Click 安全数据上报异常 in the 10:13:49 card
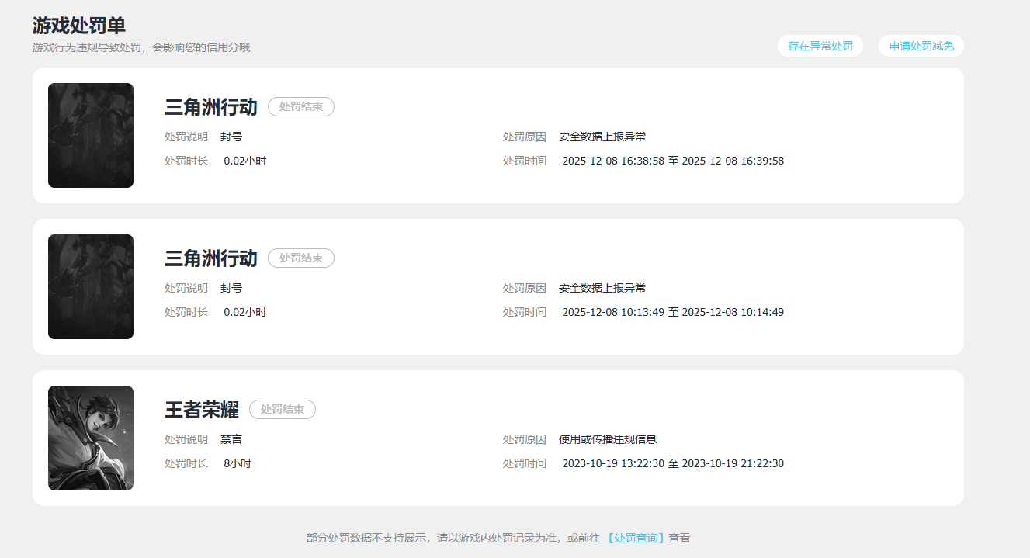 coord(602,288)
